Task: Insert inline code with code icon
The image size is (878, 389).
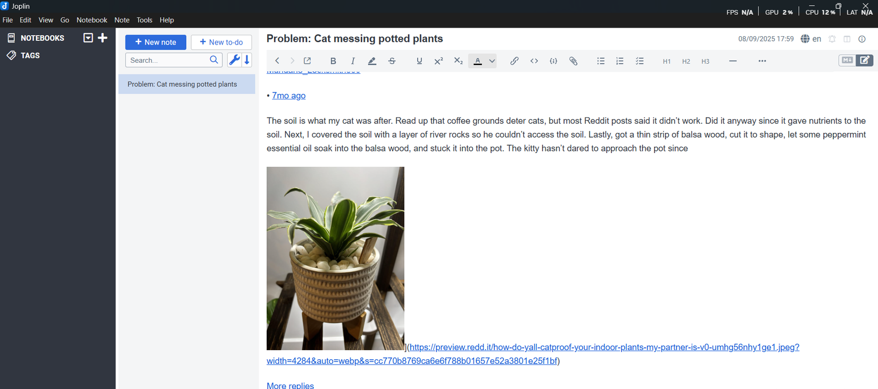Action: click(534, 61)
